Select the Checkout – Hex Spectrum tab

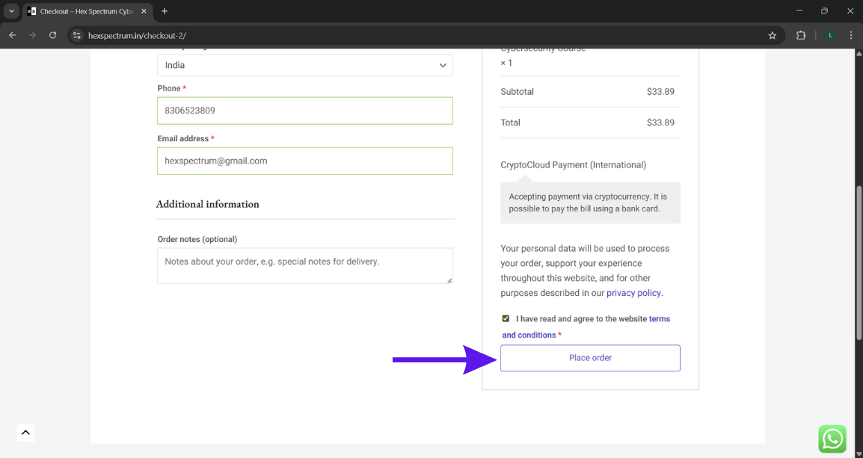[x=86, y=11]
